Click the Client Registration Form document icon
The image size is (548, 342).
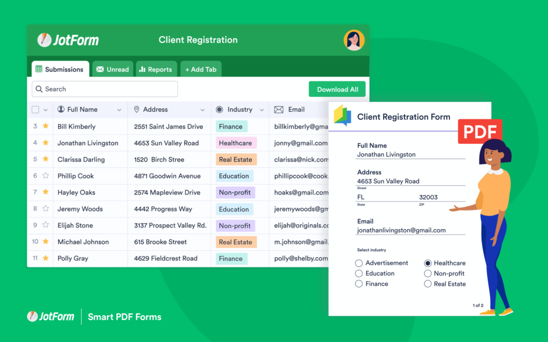(342, 115)
